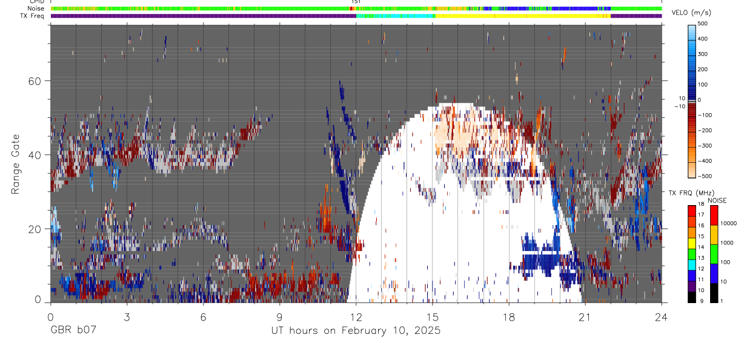
Task: Click the 21 tick on the UT hours axis
Action: [585, 316]
